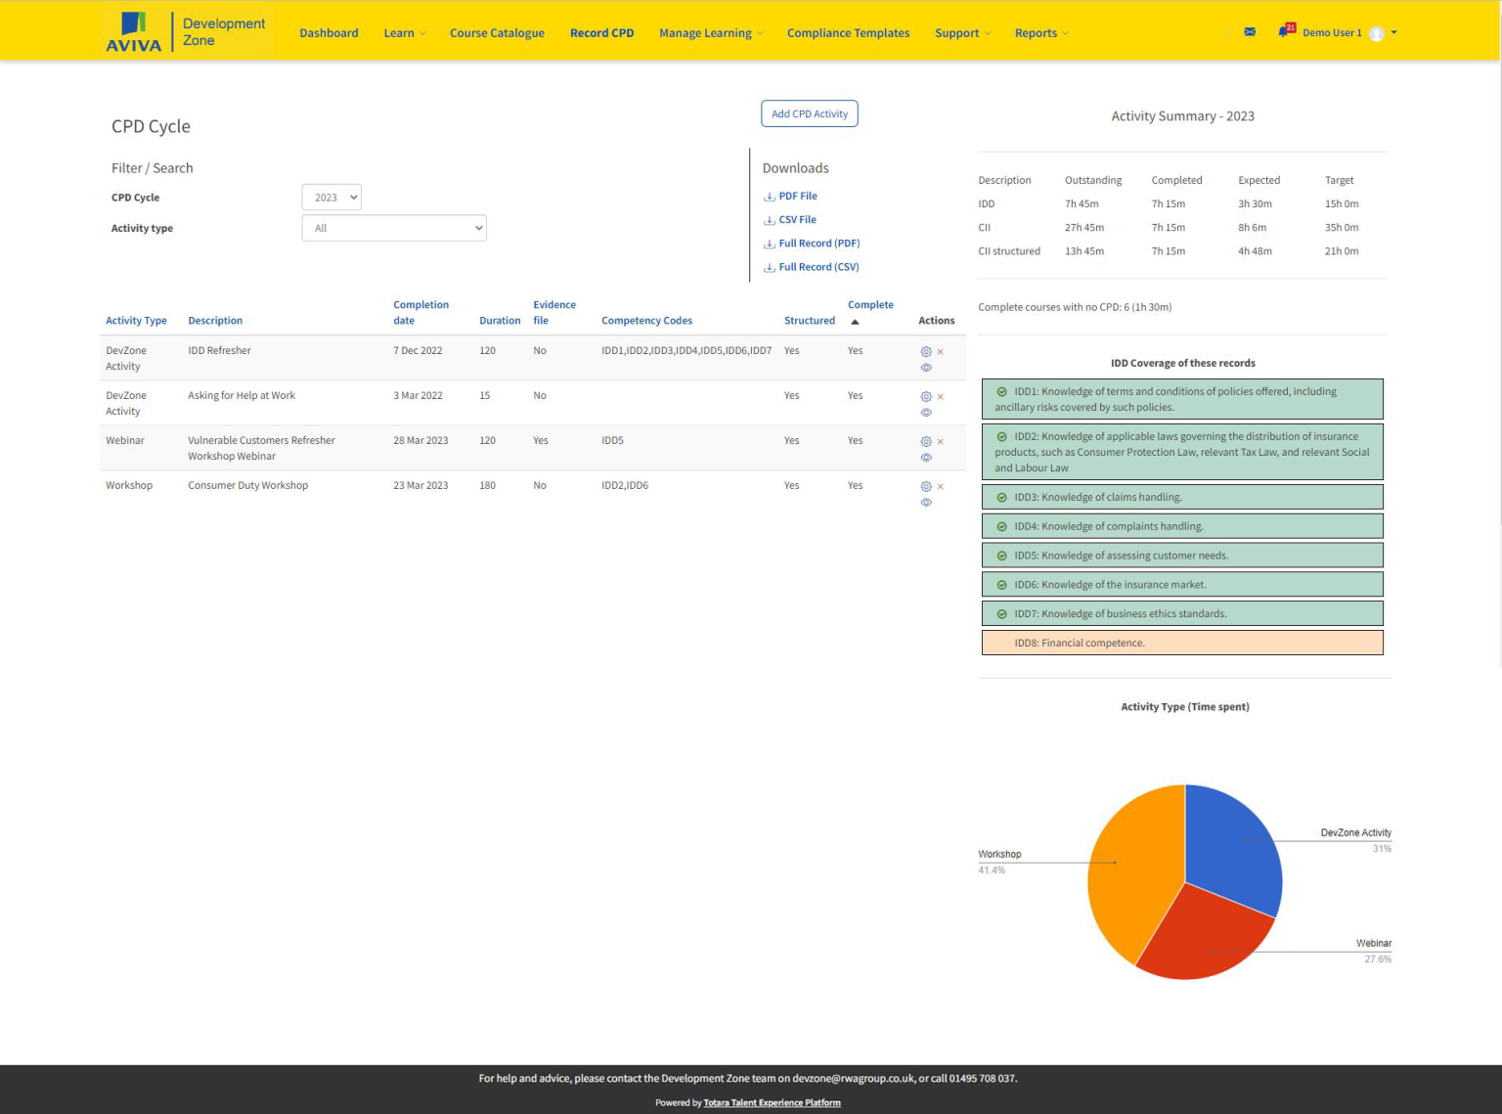Download the PDF File via download icon

tap(769, 196)
